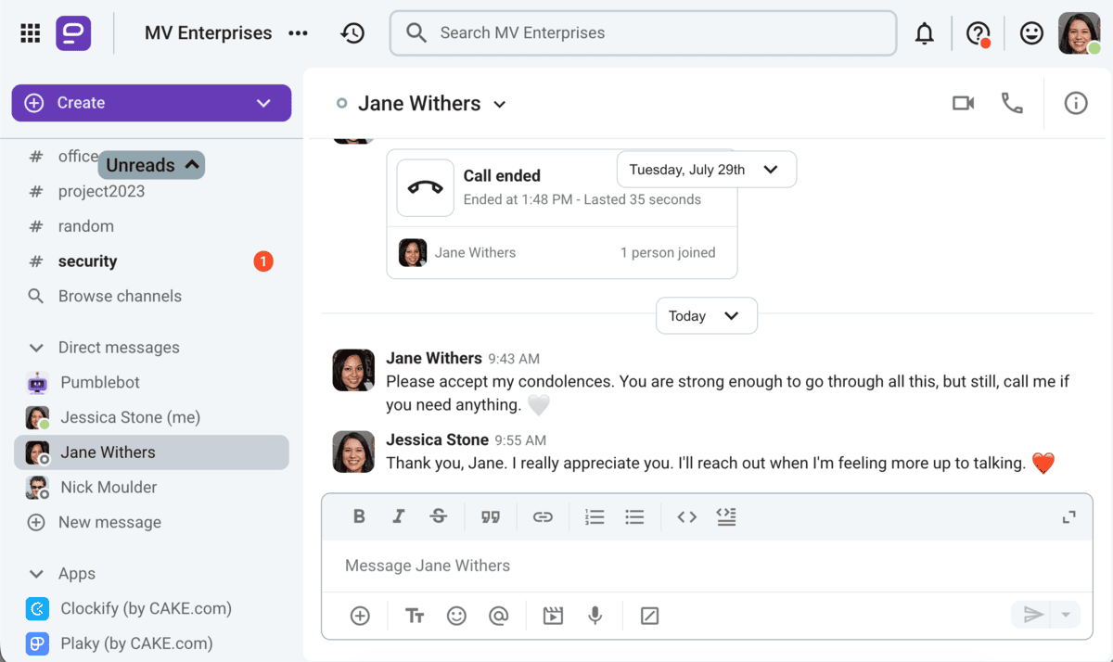The width and height of the screenshot is (1113, 662).
Task: Click the plus icon to attach files
Action: click(x=359, y=615)
